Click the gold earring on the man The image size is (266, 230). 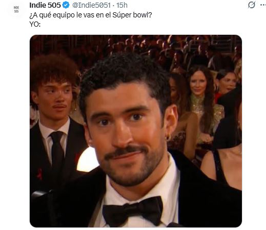click(168, 137)
